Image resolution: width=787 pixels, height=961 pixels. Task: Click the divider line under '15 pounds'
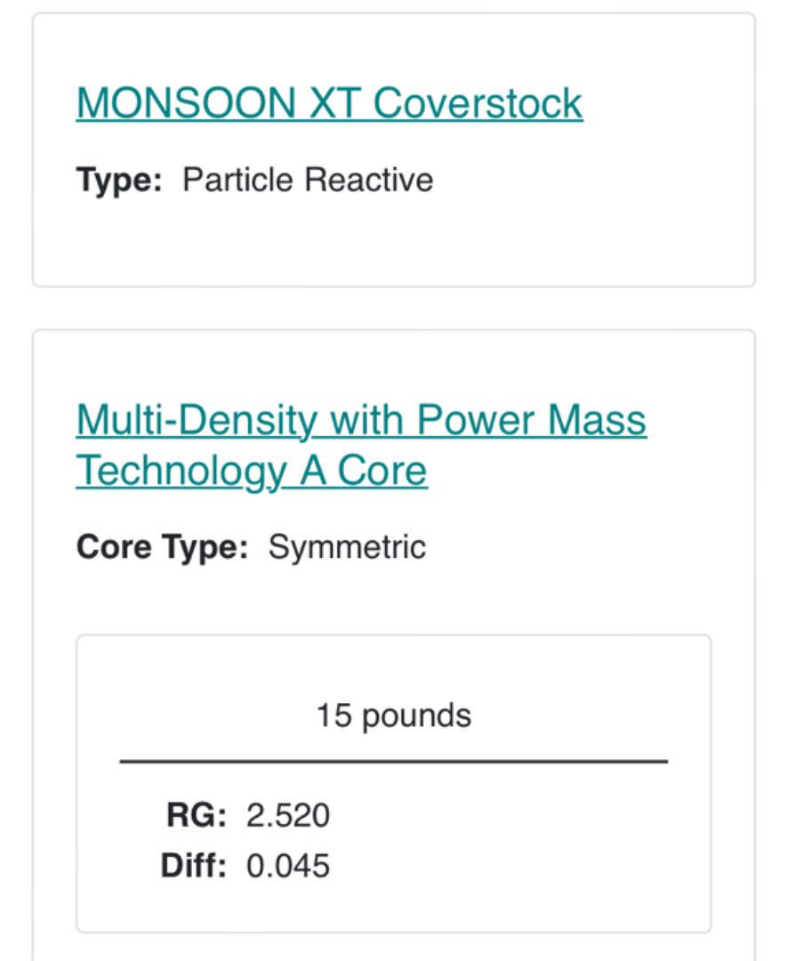(x=394, y=761)
